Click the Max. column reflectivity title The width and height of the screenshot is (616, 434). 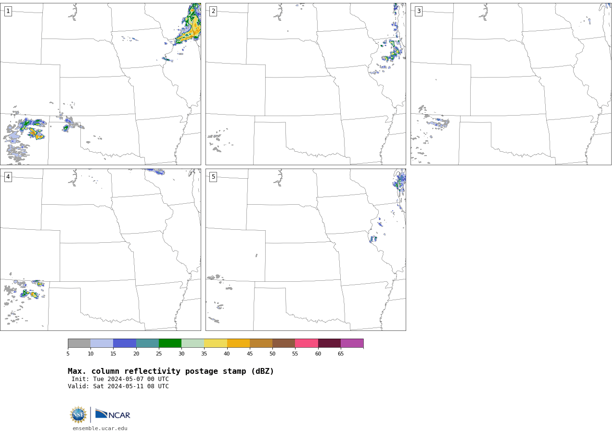coord(171,371)
